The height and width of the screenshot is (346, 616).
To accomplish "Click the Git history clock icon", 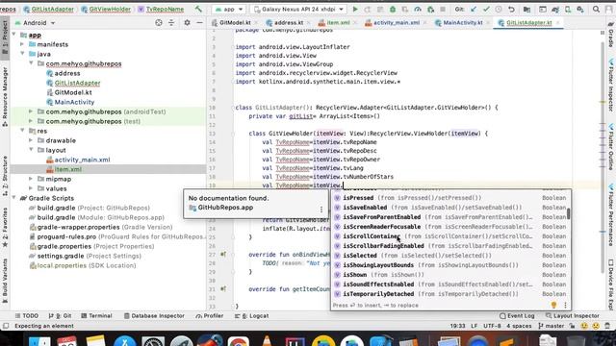I will point(499,9).
